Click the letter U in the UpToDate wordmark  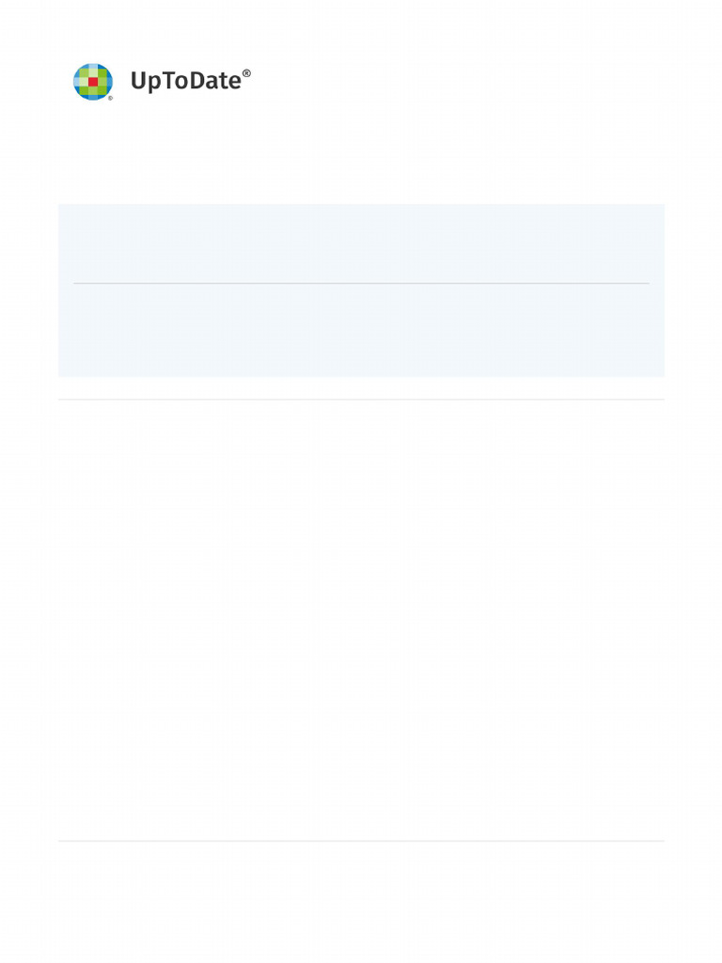tap(138, 81)
